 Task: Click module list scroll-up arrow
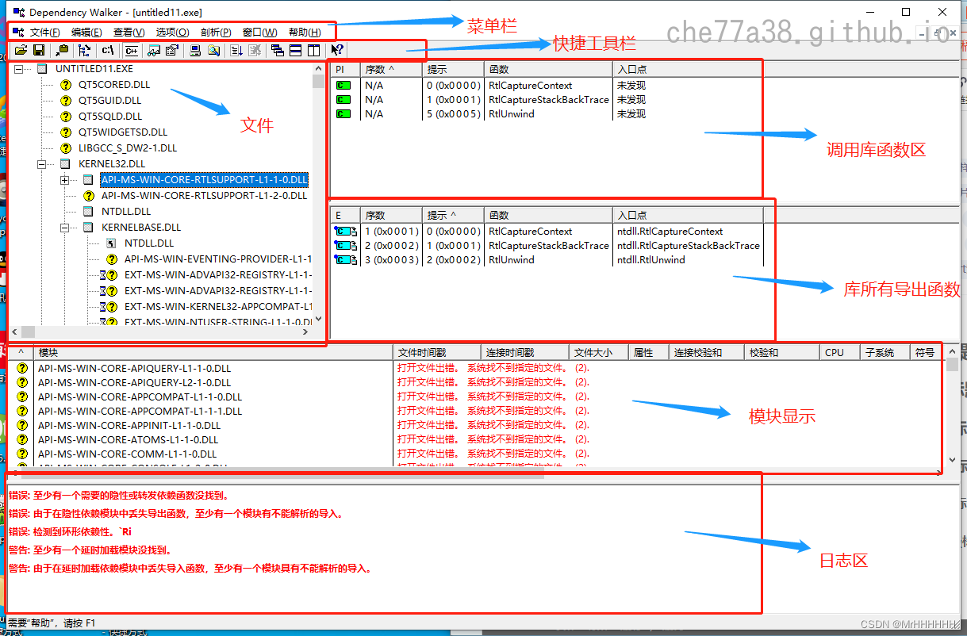point(952,353)
